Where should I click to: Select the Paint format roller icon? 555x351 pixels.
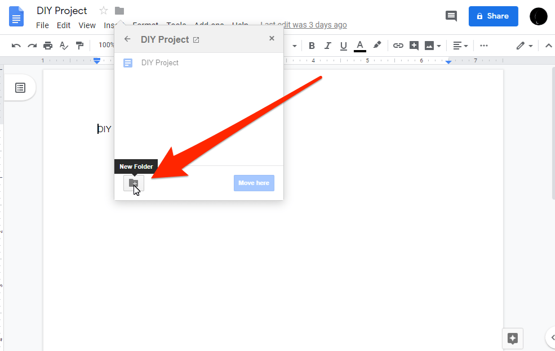pos(79,46)
